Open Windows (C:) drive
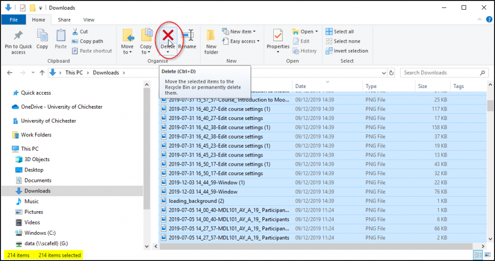 click(x=40, y=233)
